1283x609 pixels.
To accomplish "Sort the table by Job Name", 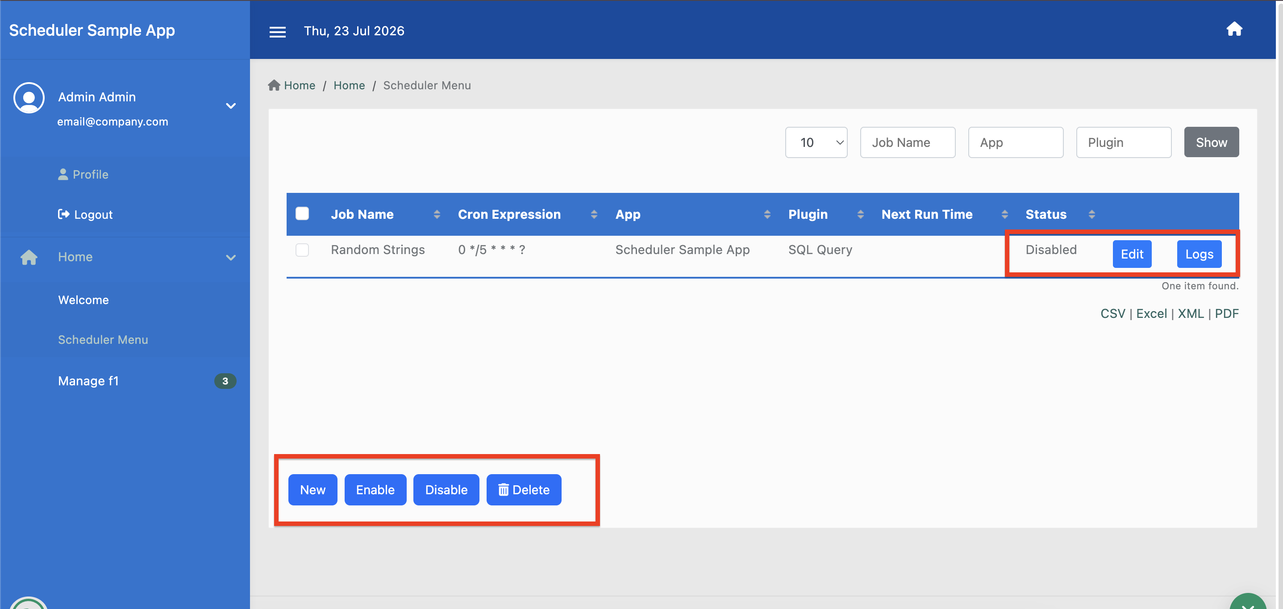I will pos(437,215).
